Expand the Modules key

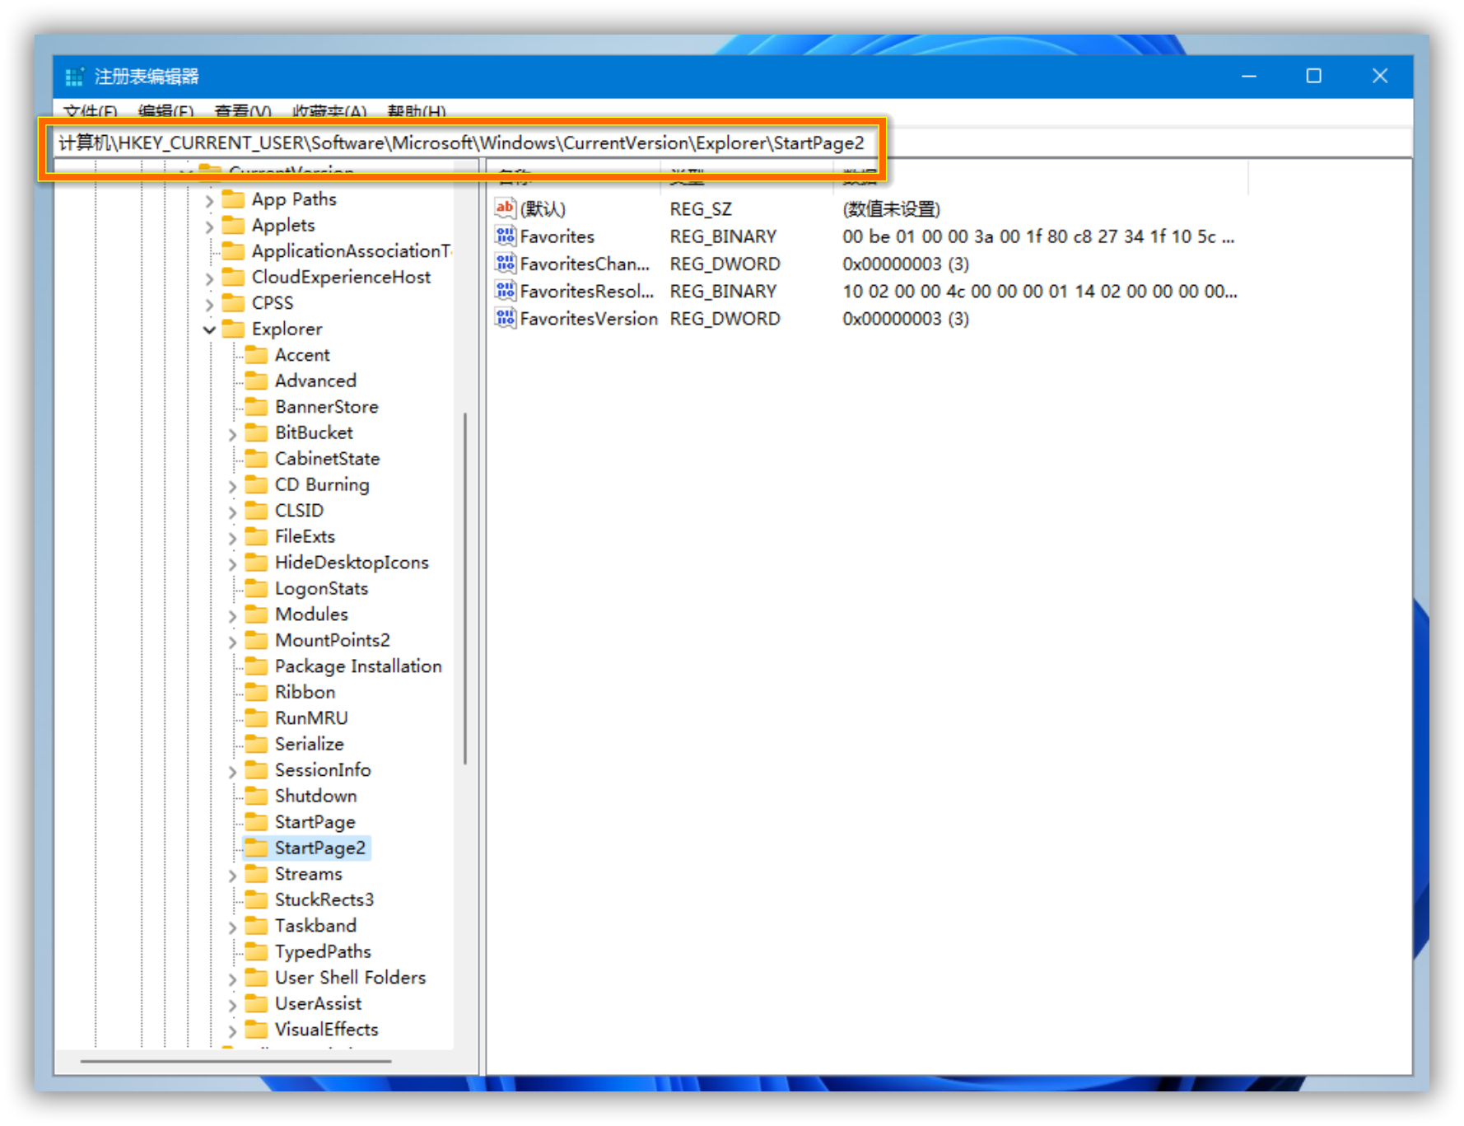point(232,614)
